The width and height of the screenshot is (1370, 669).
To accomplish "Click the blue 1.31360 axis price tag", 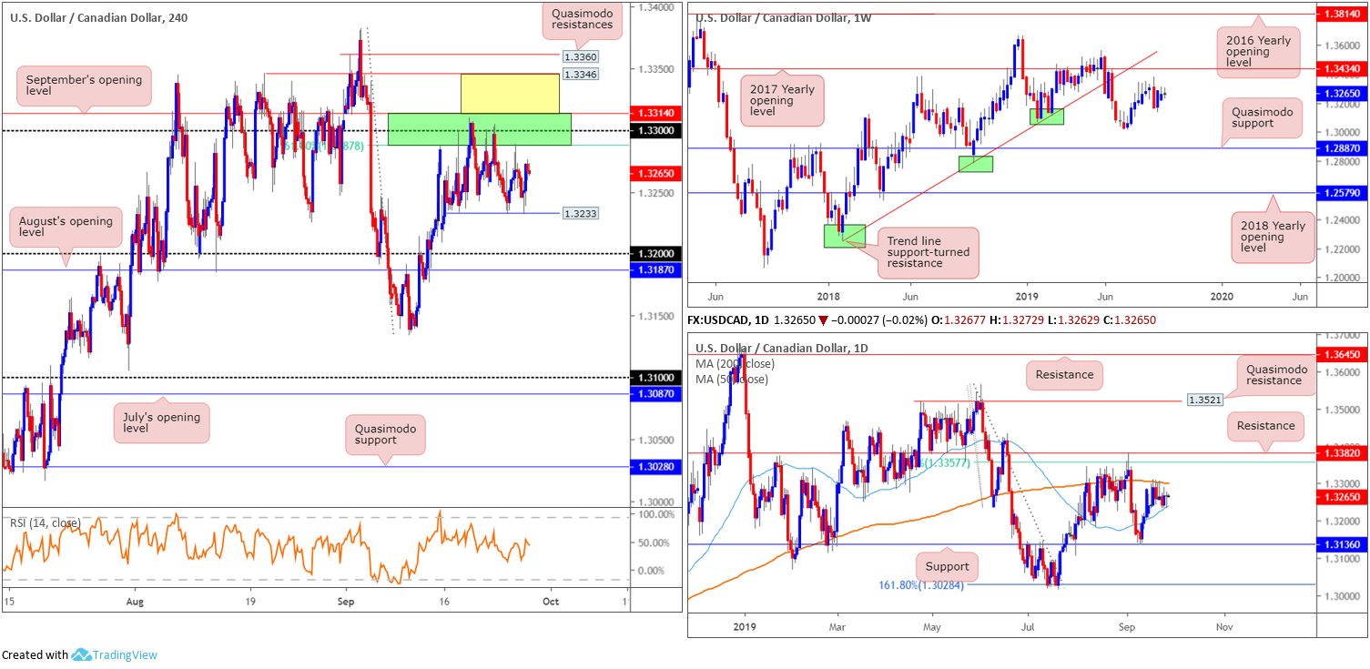I will [1342, 544].
